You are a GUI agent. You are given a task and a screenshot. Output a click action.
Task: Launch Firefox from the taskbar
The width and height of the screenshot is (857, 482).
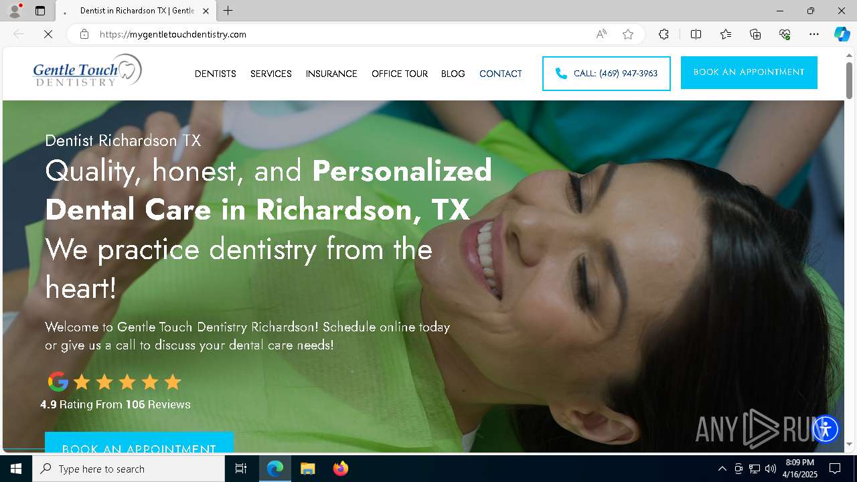coord(340,469)
